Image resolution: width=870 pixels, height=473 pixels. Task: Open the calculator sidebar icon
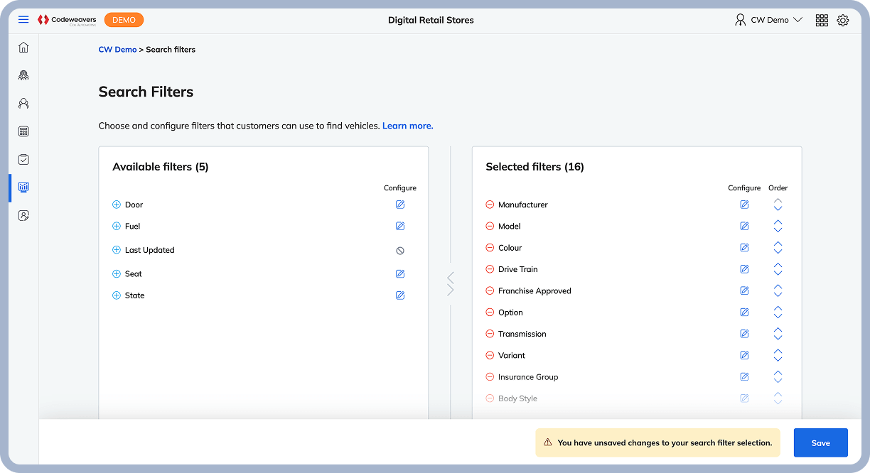(23, 131)
